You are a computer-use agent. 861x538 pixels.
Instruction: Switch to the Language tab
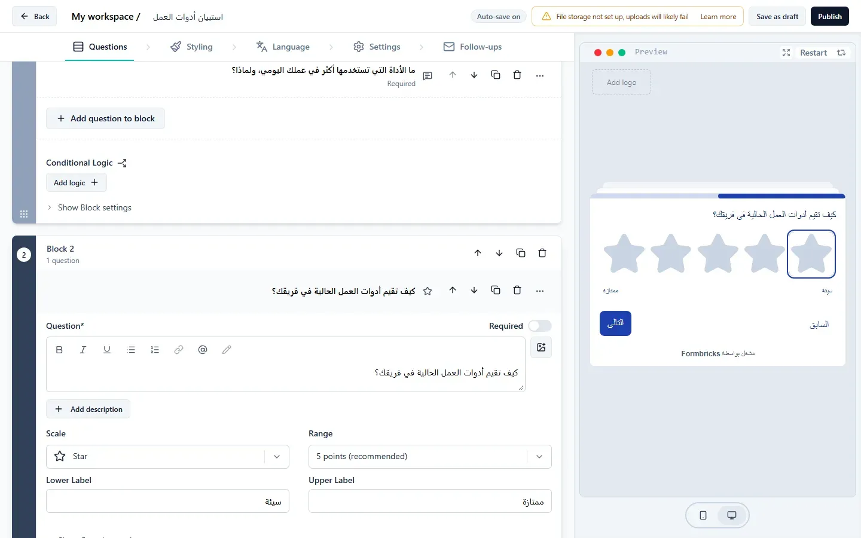pos(283,47)
